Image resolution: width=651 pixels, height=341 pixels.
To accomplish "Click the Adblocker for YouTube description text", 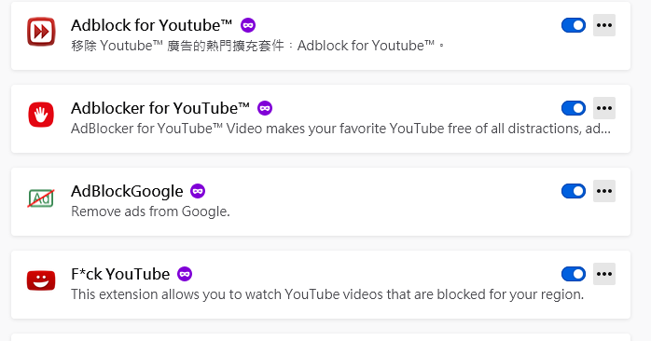I will [340, 129].
